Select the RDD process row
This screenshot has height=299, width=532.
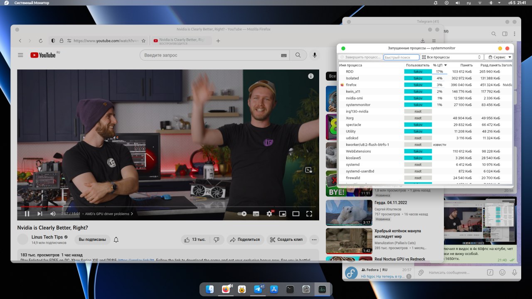pos(426,71)
